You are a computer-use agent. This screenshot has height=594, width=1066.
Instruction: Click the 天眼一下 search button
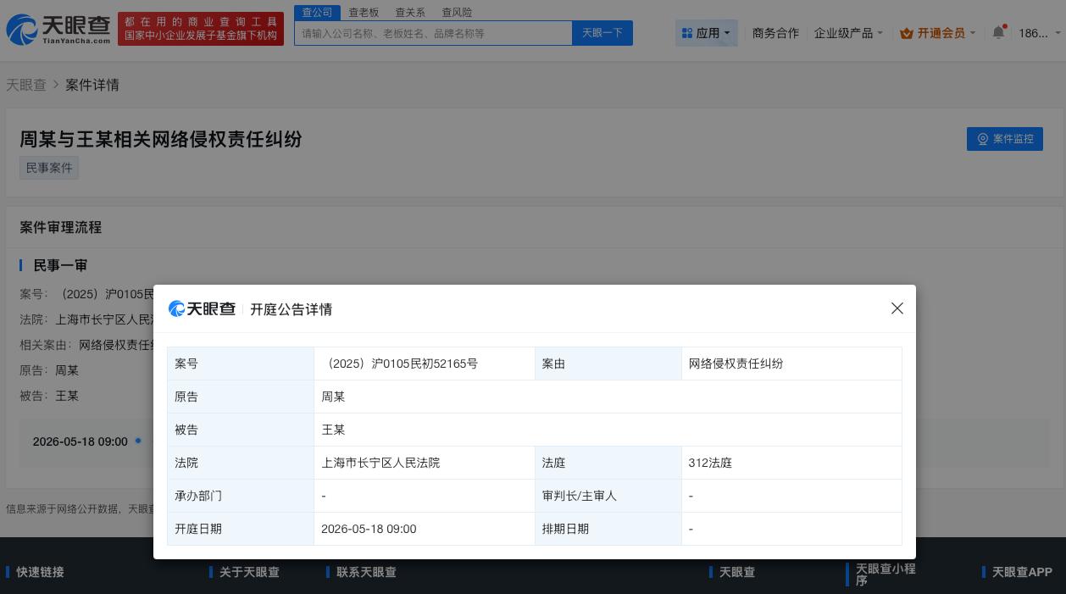click(602, 33)
